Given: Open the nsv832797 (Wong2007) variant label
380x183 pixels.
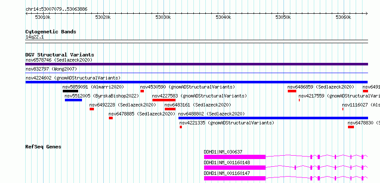Looking at the screenshot, I should pos(51,69).
